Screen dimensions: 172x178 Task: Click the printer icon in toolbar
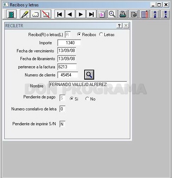click(x=123, y=14)
